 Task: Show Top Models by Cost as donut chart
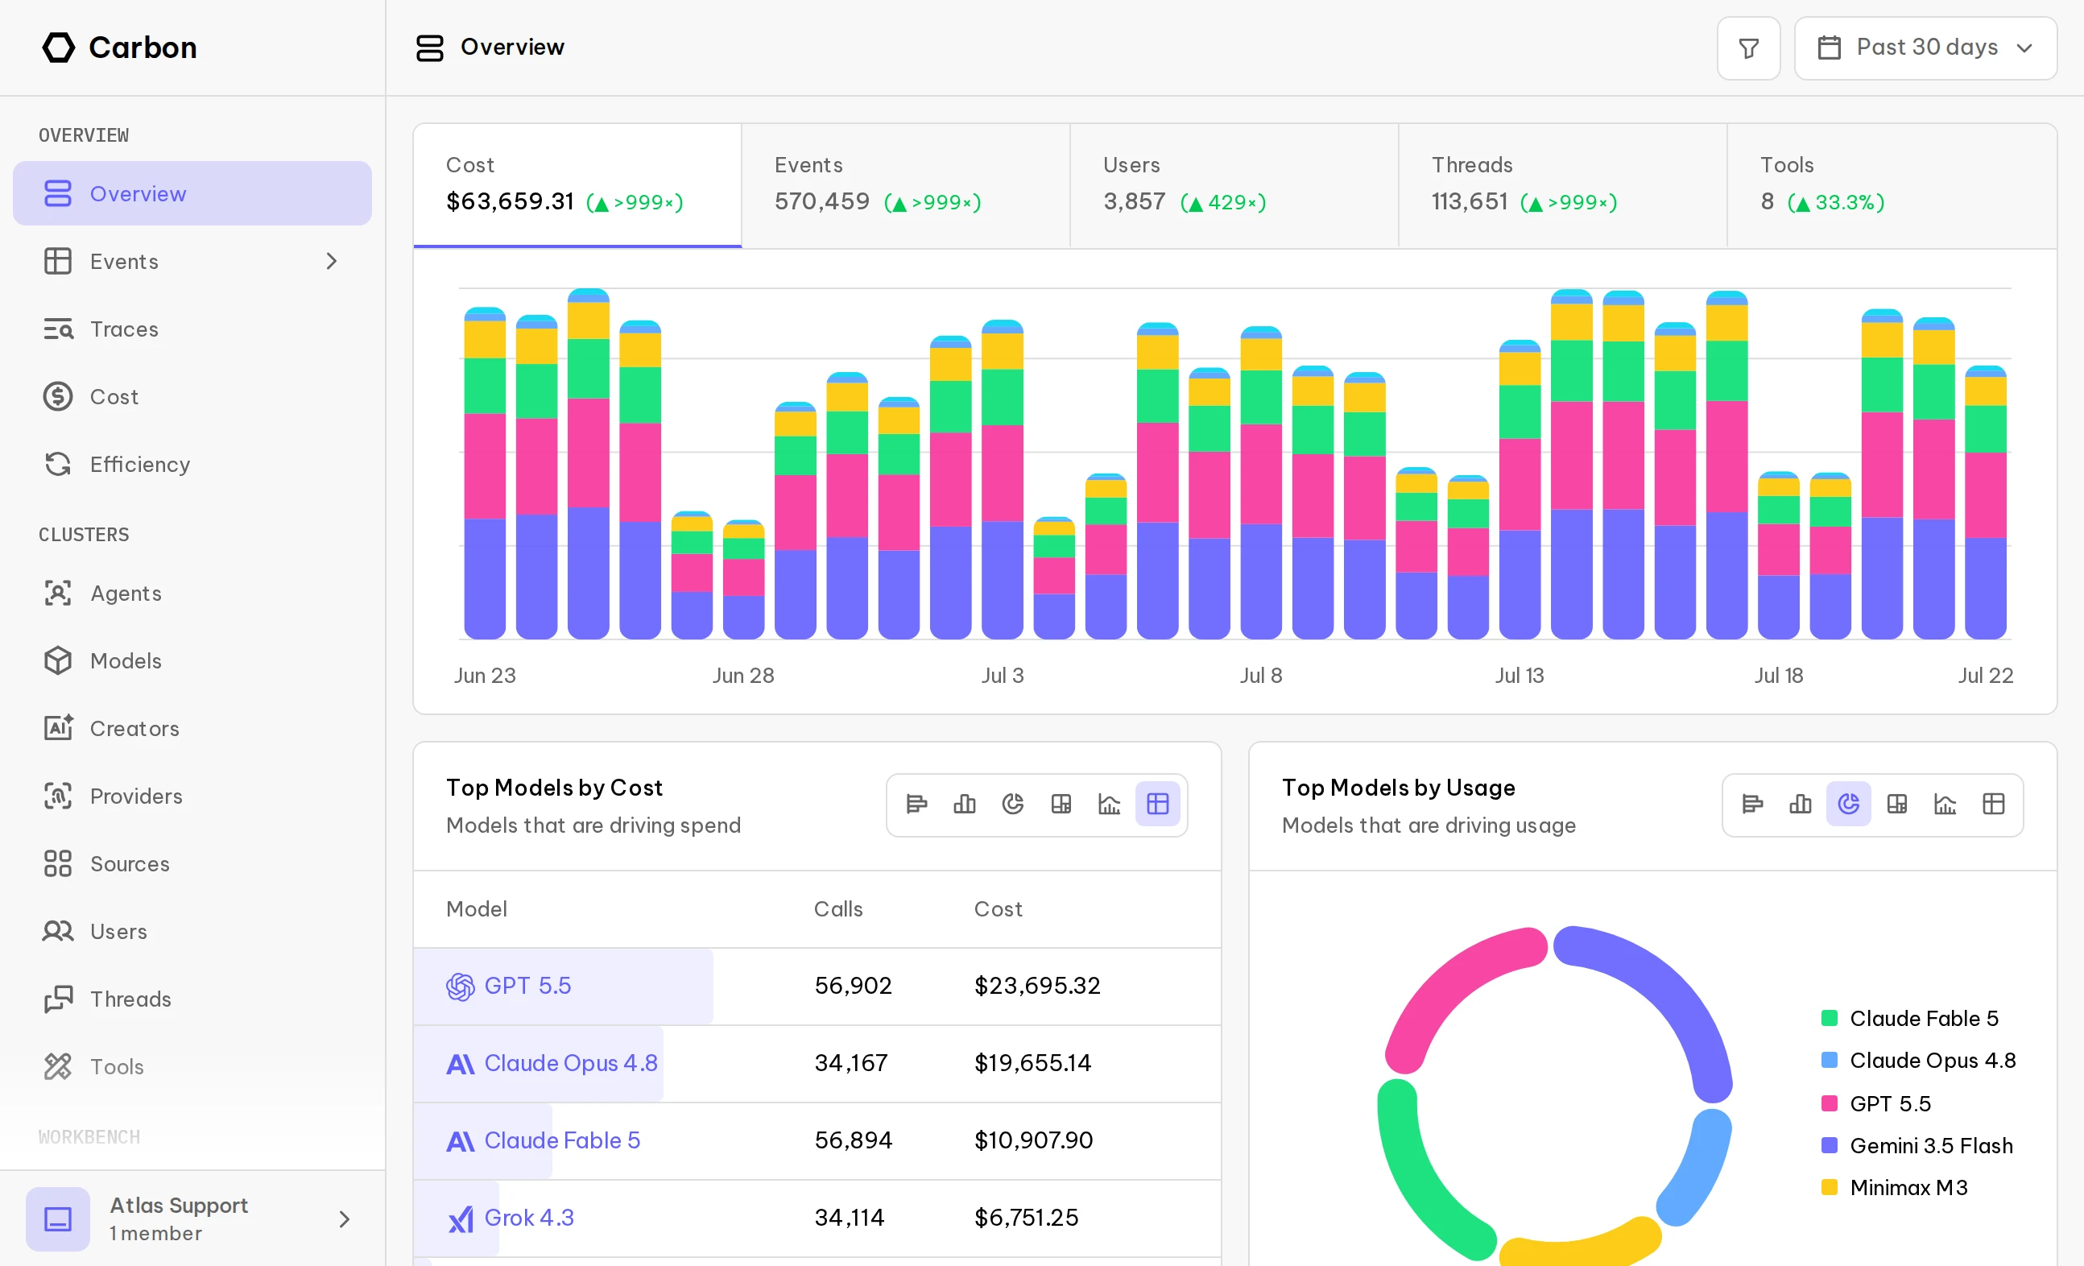coord(1013,805)
